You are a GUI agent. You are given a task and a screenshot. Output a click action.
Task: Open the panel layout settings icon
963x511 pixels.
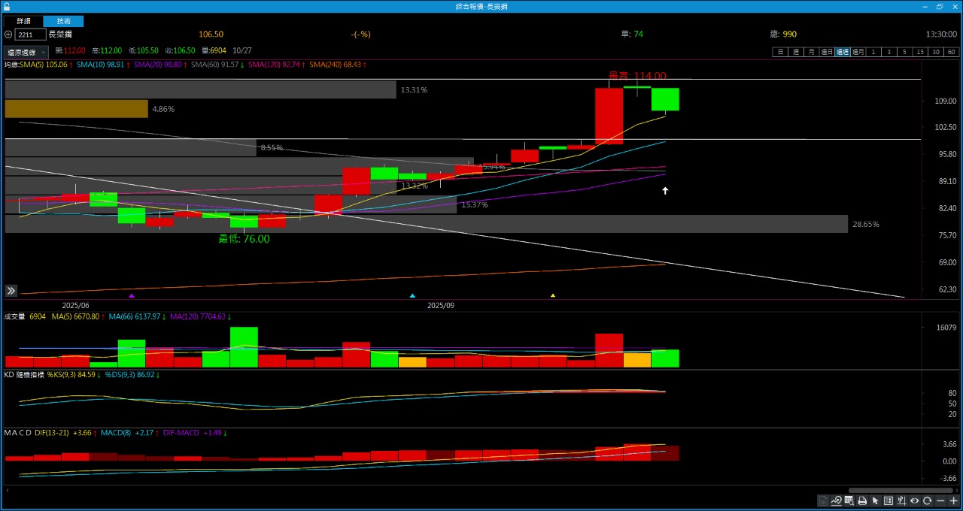click(x=889, y=500)
